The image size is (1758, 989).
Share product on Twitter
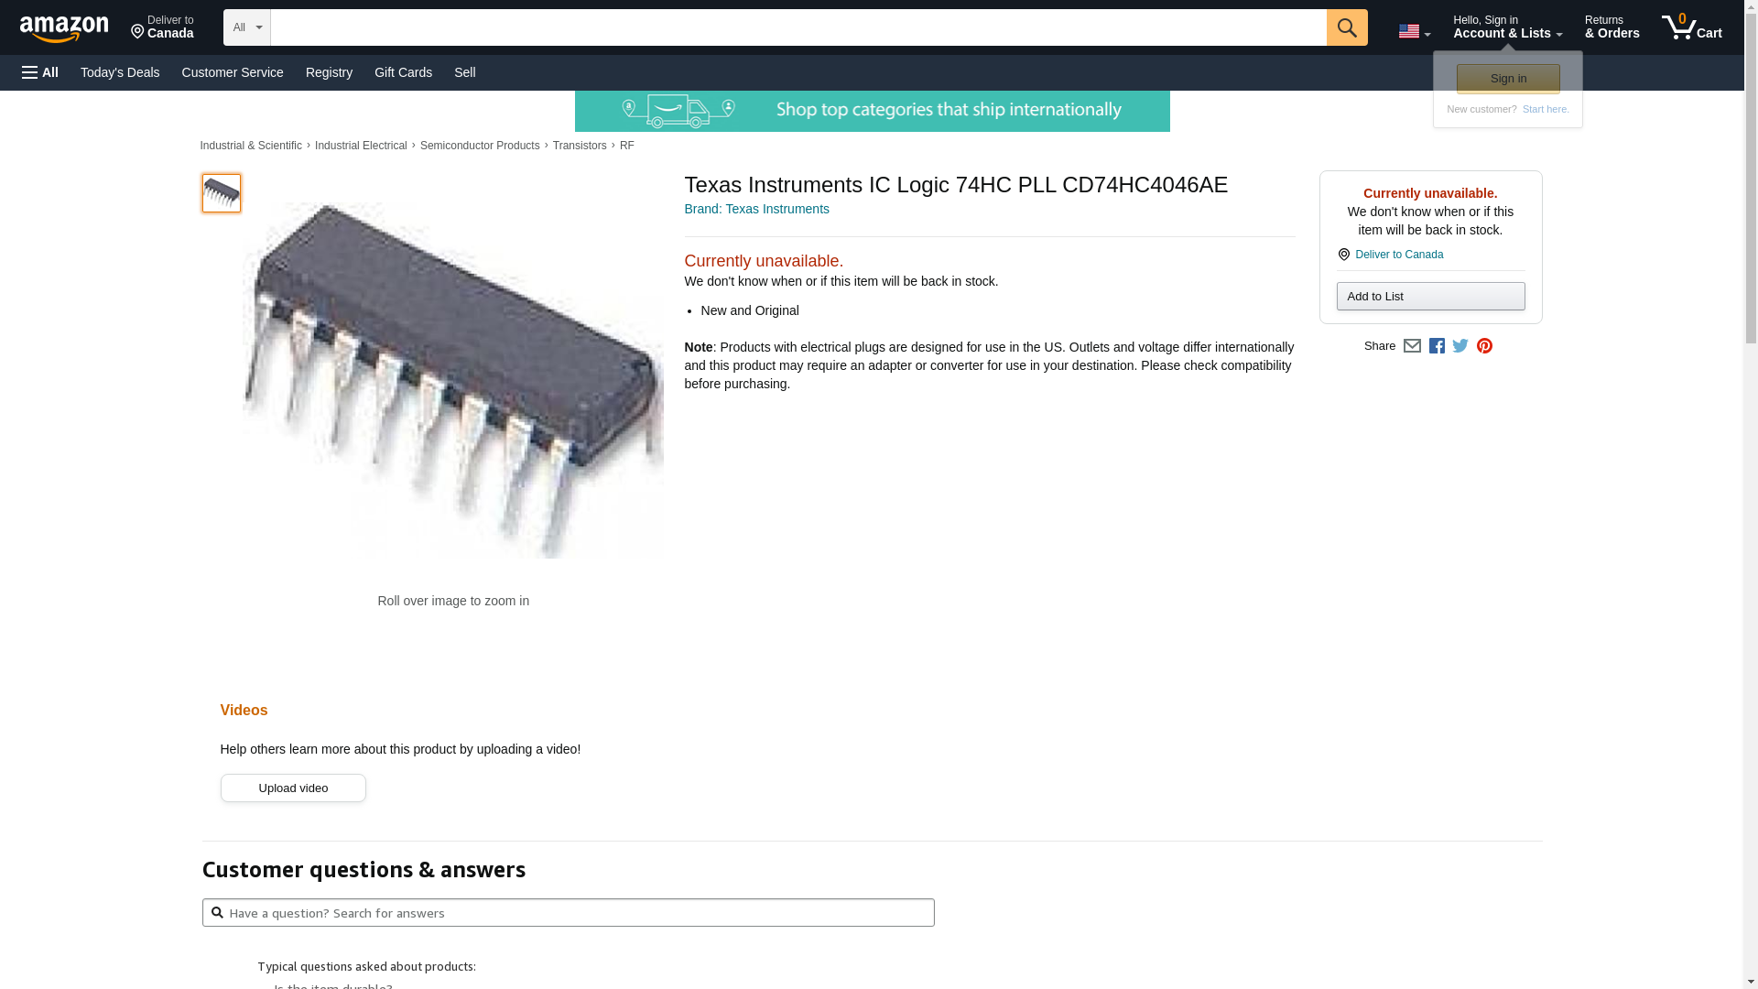[x=1460, y=346]
